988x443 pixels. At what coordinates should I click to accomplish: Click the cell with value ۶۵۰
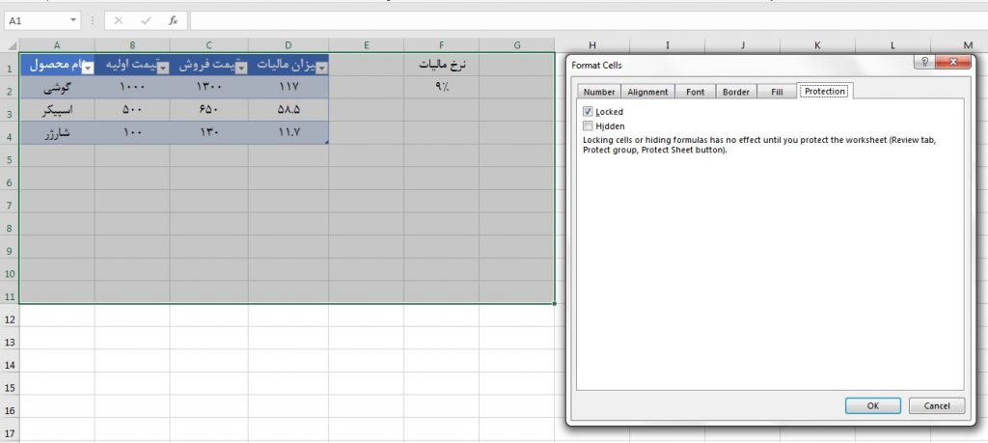click(x=208, y=110)
